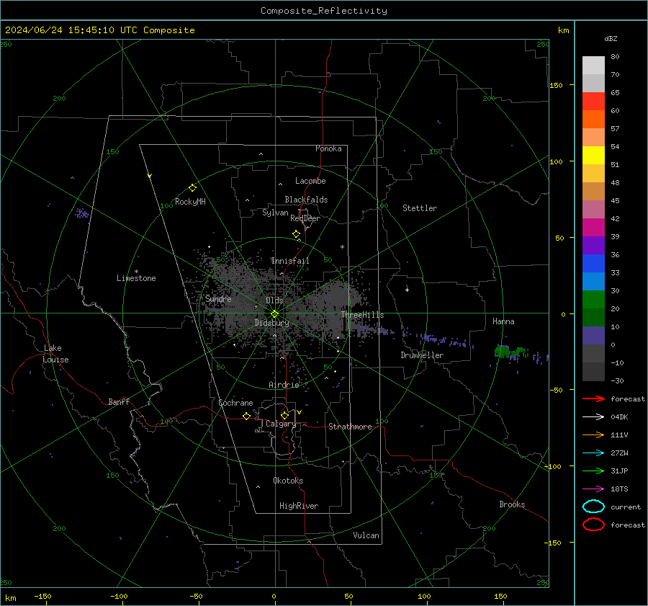Click the white 04DK arrow icon
The height and width of the screenshot is (606, 648).
tap(593, 417)
